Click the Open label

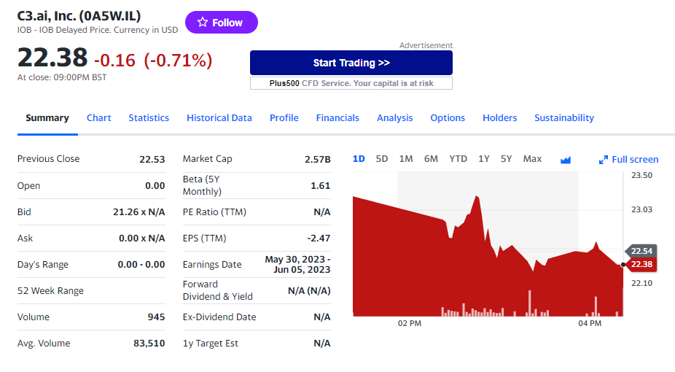tap(28, 185)
